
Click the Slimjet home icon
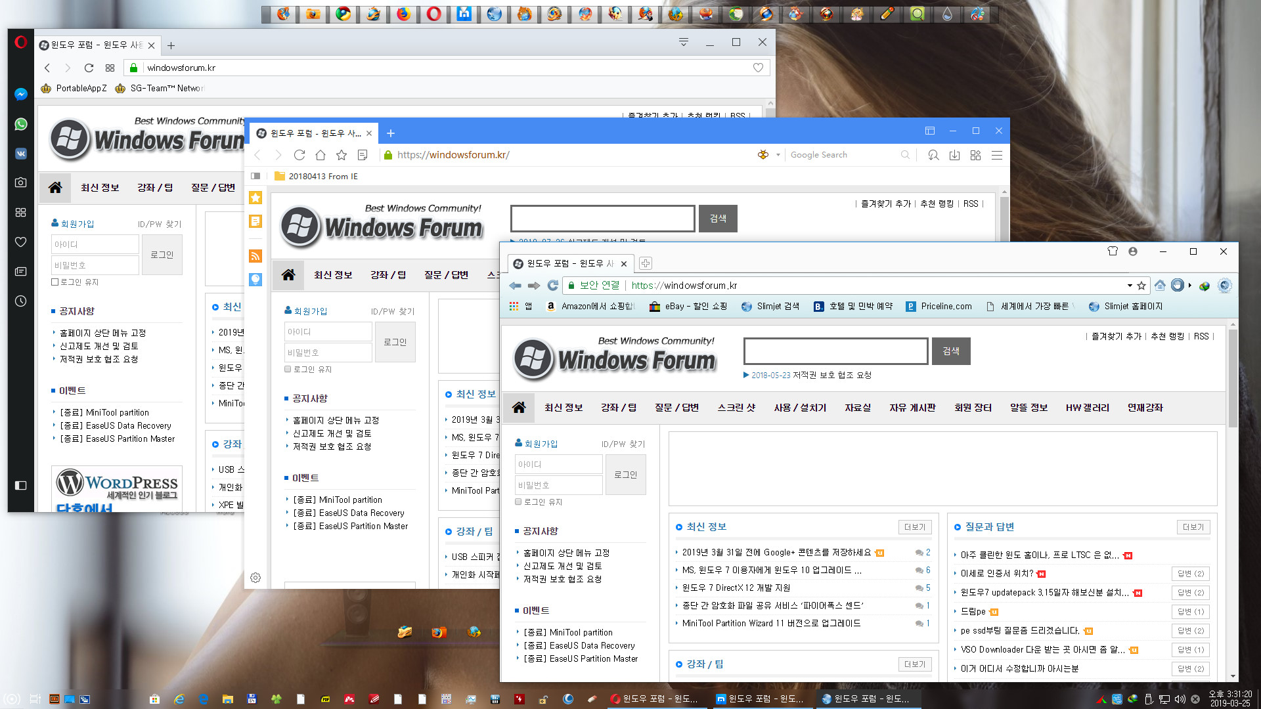[x=1160, y=286]
